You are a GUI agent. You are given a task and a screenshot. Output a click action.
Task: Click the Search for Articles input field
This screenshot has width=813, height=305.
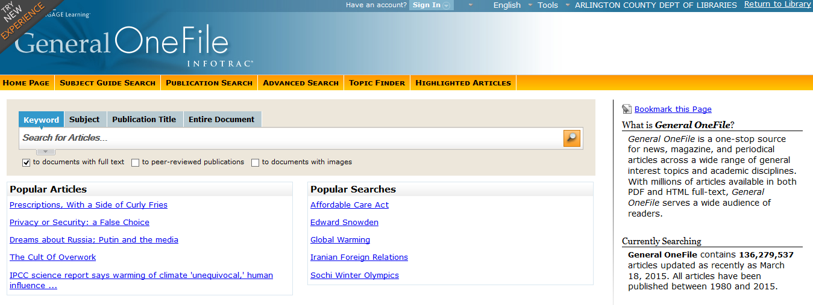pos(289,138)
